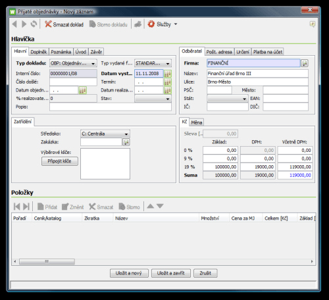Close the Přijaté objednávky window
The height and width of the screenshot is (300, 329).
point(310,10)
